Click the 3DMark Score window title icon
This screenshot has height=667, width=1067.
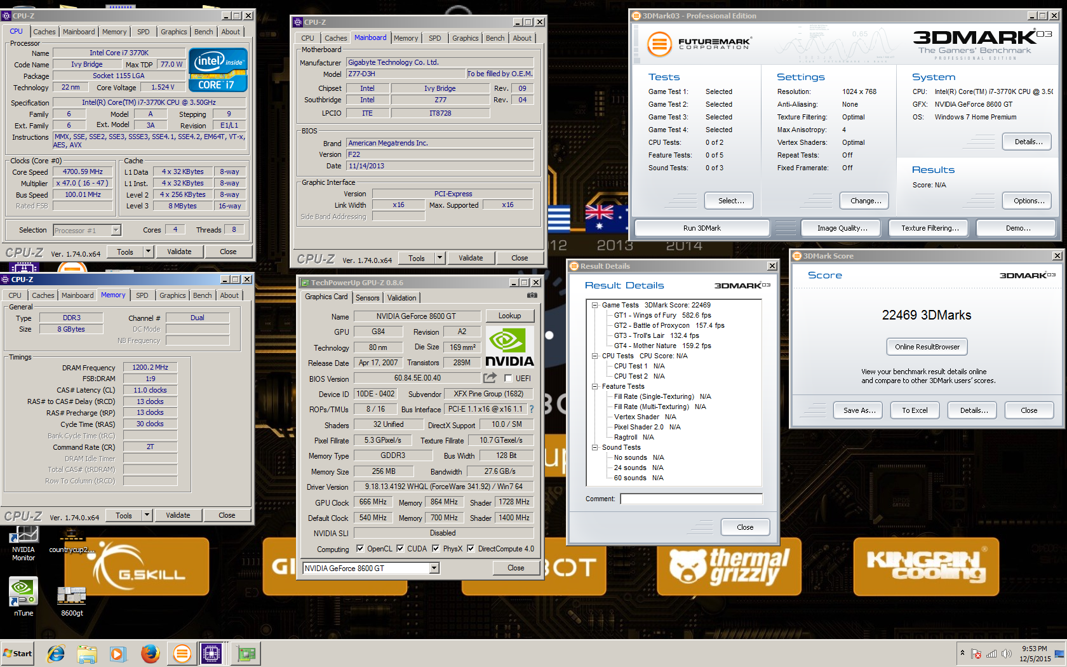point(797,256)
